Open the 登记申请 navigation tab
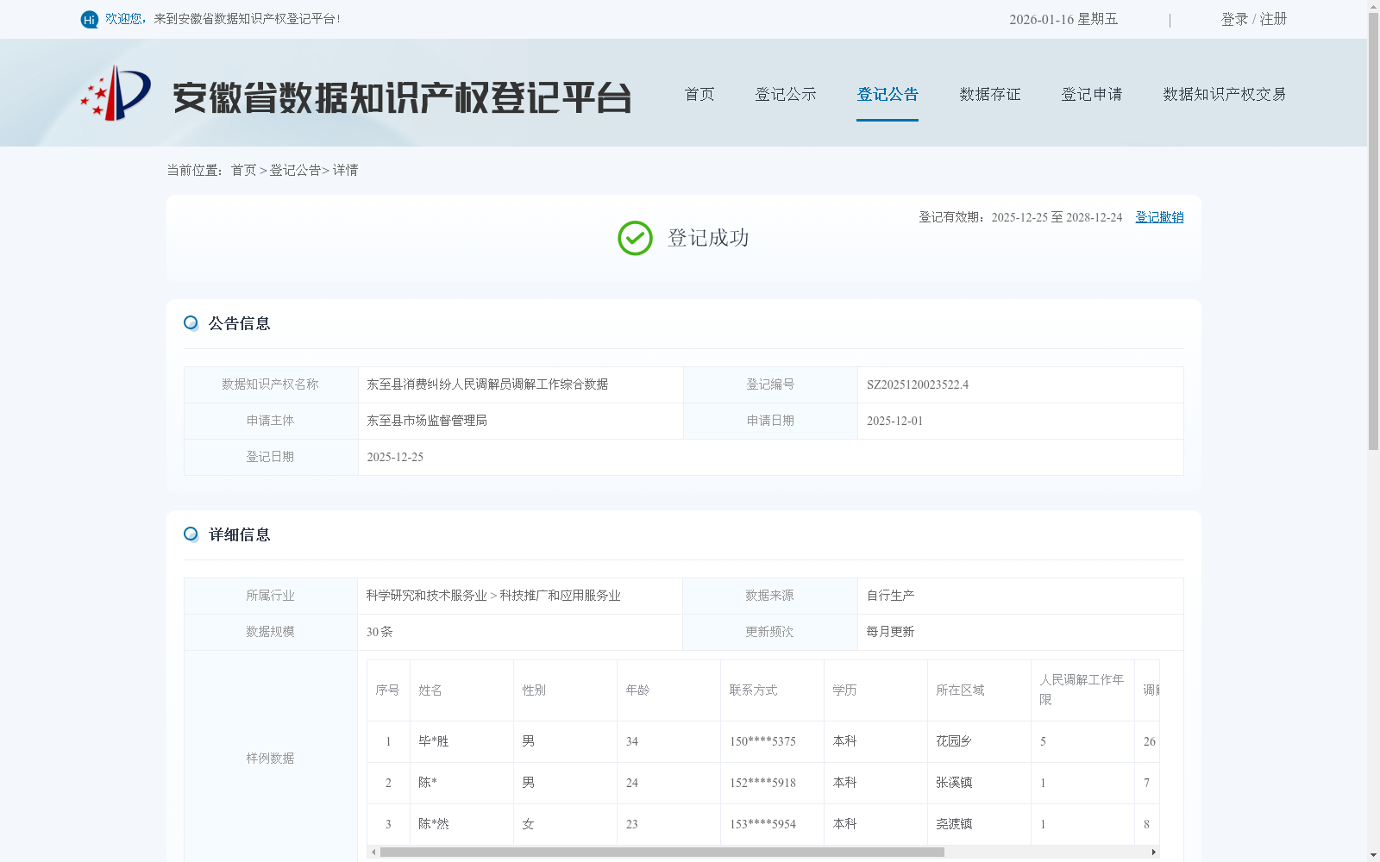 [x=1092, y=94]
